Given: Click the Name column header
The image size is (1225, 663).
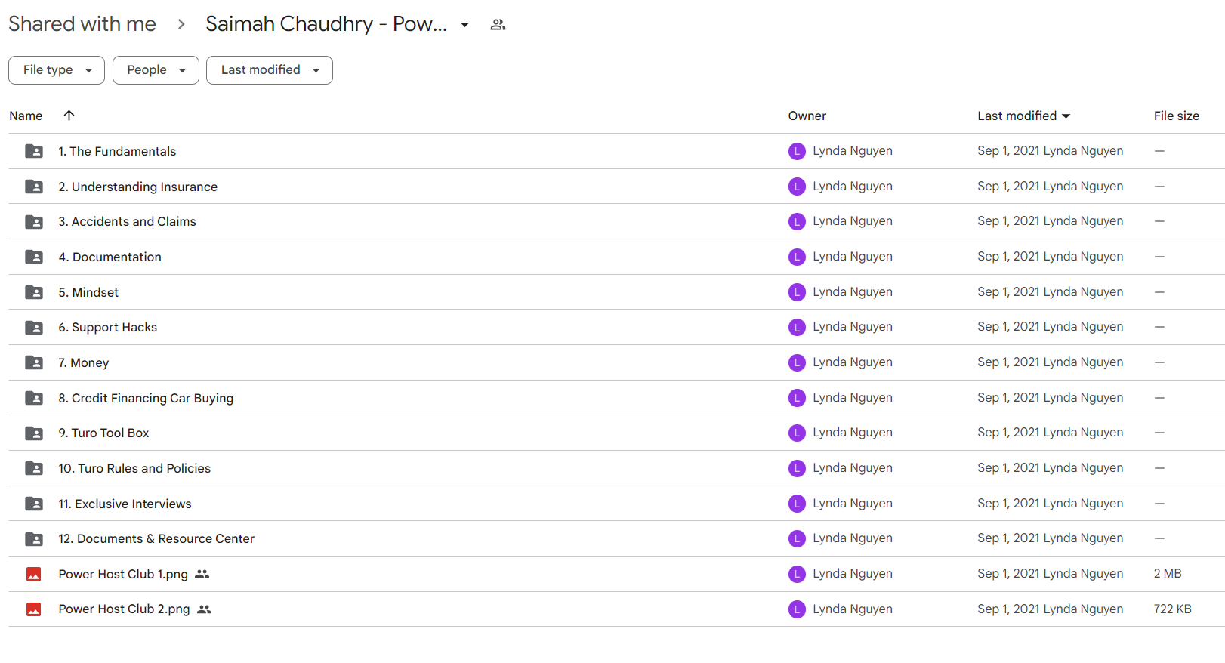Looking at the screenshot, I should click(26, 116).
